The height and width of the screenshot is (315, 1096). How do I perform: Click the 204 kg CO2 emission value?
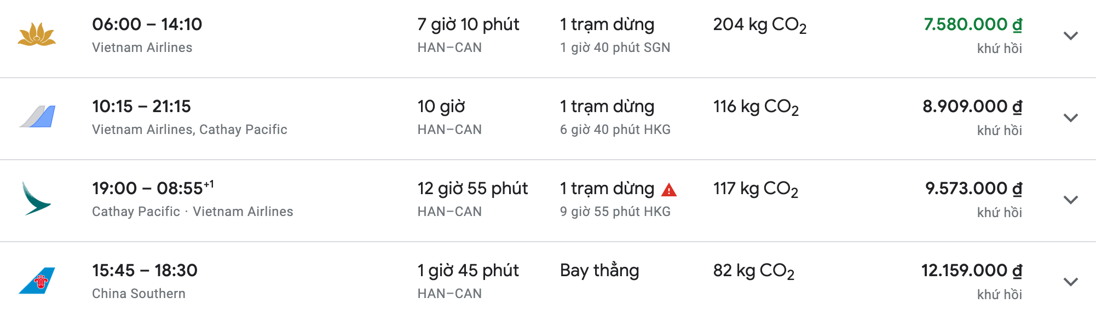tap(760, 25)
